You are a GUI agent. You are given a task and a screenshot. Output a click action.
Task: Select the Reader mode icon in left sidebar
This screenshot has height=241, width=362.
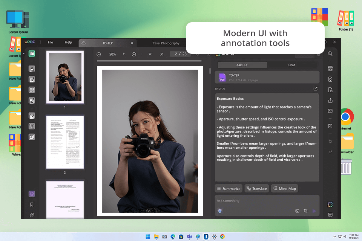(x=32, y=54)
